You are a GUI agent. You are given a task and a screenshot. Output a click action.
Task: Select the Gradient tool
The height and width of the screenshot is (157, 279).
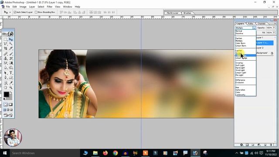pyautogui.click(x=11, y=63)
